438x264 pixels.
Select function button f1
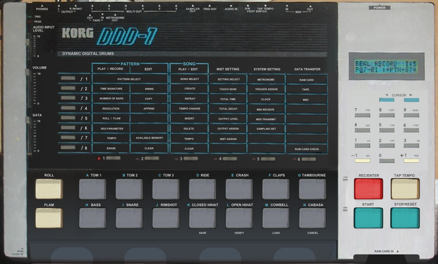point(68,79)
